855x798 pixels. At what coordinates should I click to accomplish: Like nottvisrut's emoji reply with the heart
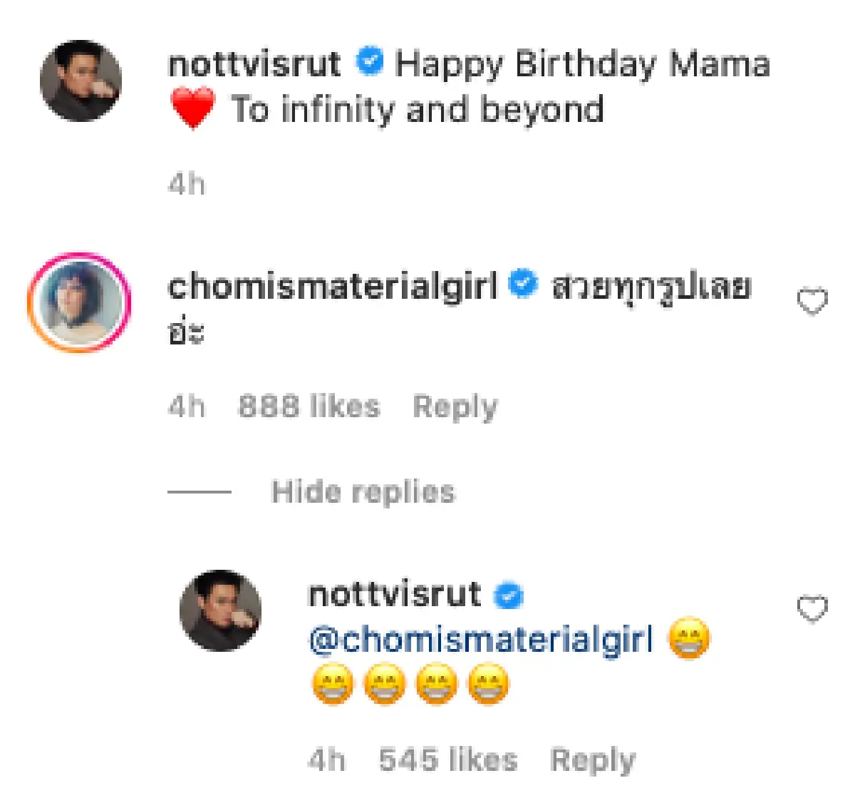[x=812, y=608]
